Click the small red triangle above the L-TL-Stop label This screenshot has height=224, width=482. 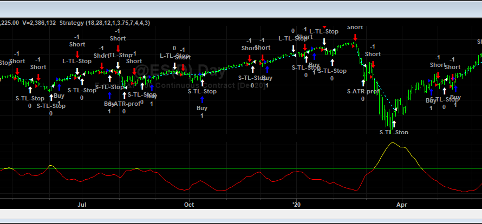point(324,26)
